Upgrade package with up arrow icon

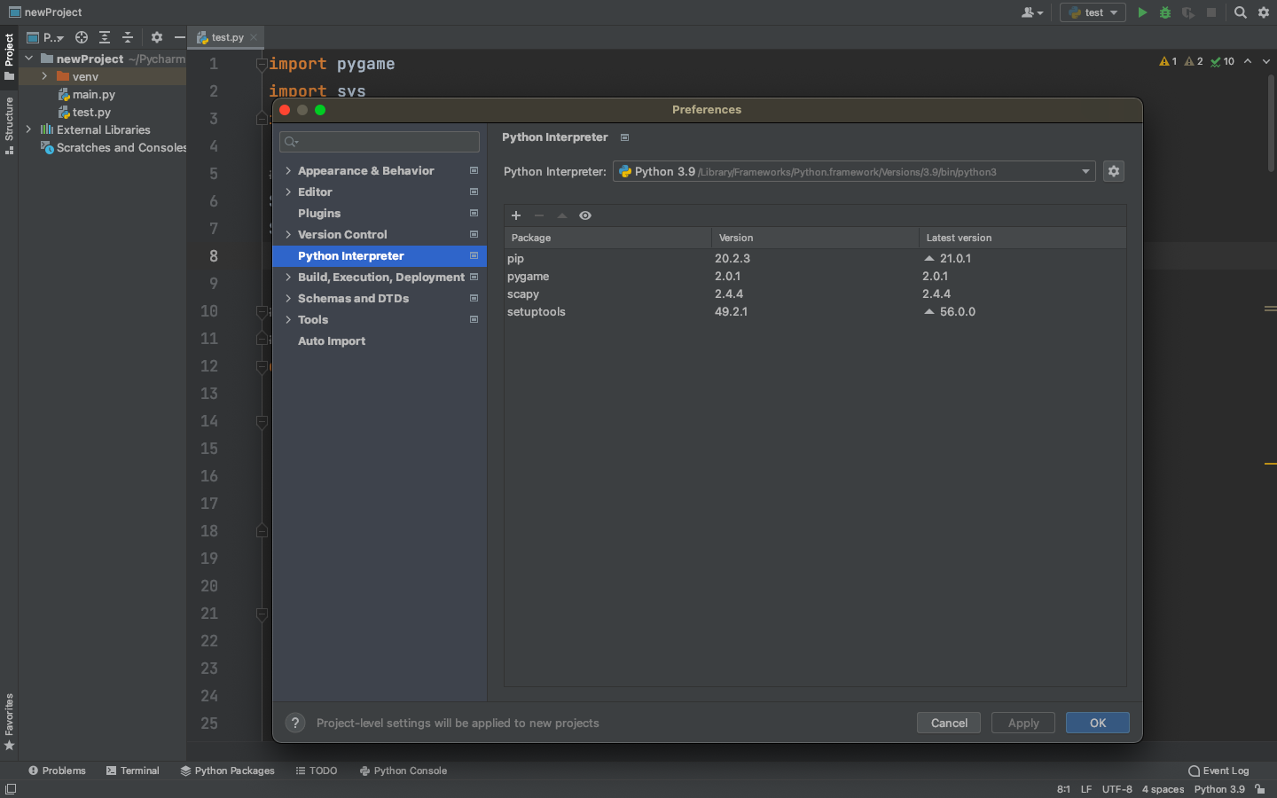[562, 215]
